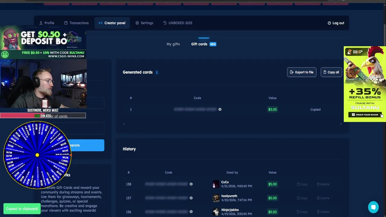This screenshot has height=217, width=386.
Task: Click the hoolywrath username
Action: (229, 196)
